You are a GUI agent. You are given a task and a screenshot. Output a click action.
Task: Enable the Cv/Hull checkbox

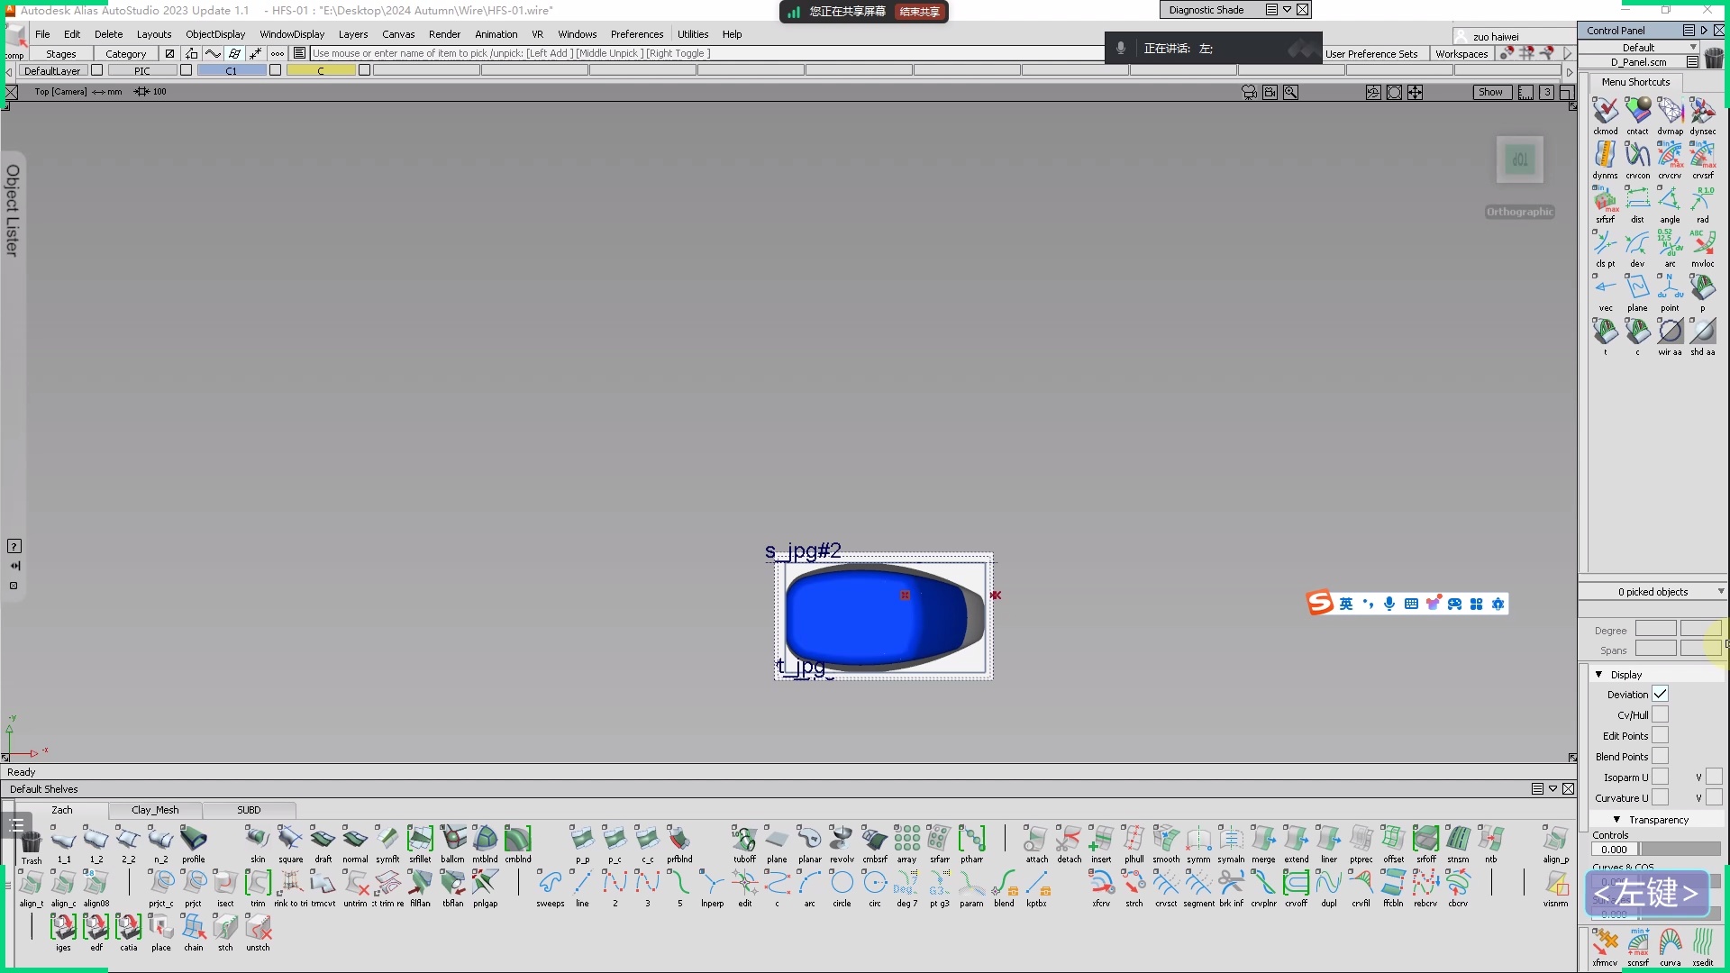click(1660, 714)
